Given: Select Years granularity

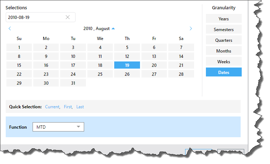Looking at the screenshot, I should tap(223, 19).
